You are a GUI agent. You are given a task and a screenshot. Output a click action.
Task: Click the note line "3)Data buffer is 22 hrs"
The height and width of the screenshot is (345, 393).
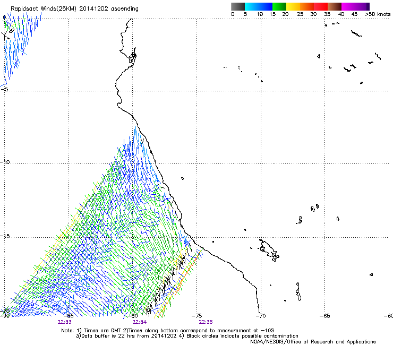point(187,336)
